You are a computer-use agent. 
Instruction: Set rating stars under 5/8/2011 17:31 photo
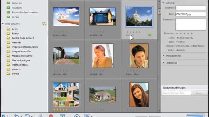tap(97, 71)
